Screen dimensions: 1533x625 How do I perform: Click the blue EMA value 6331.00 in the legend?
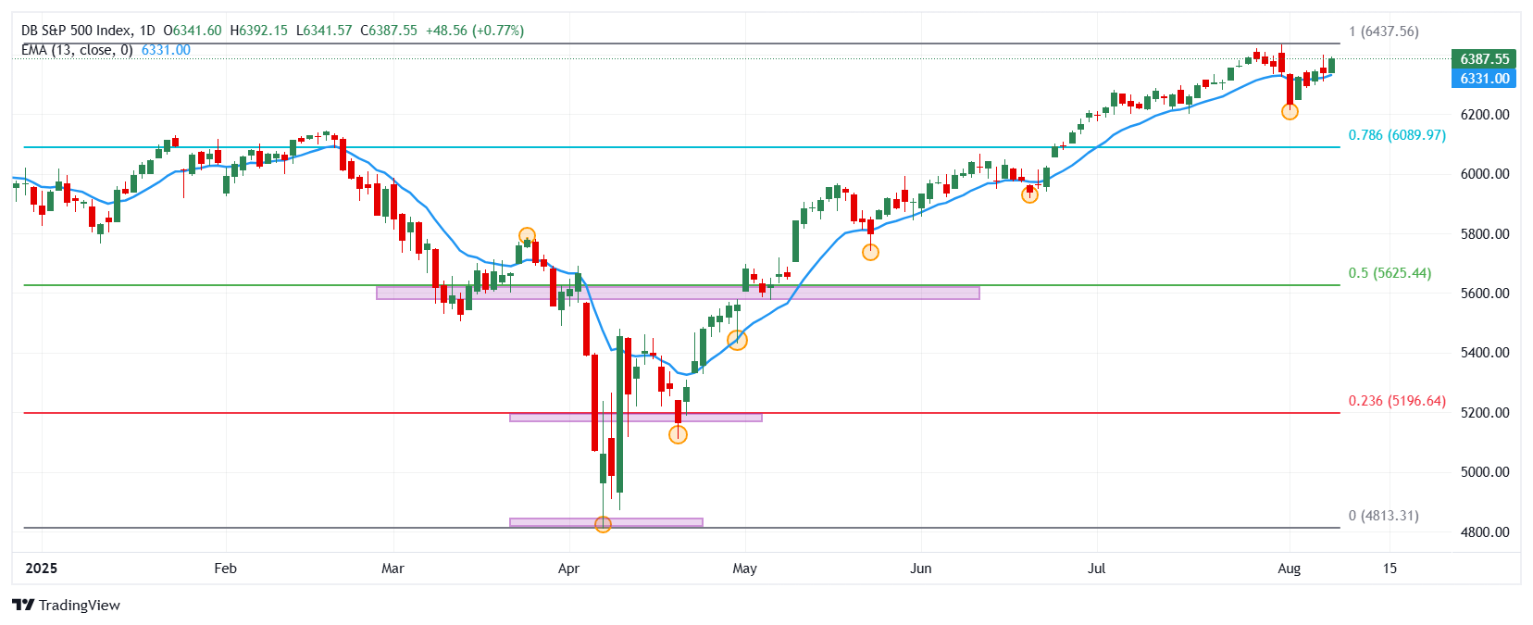coord(166,50)
